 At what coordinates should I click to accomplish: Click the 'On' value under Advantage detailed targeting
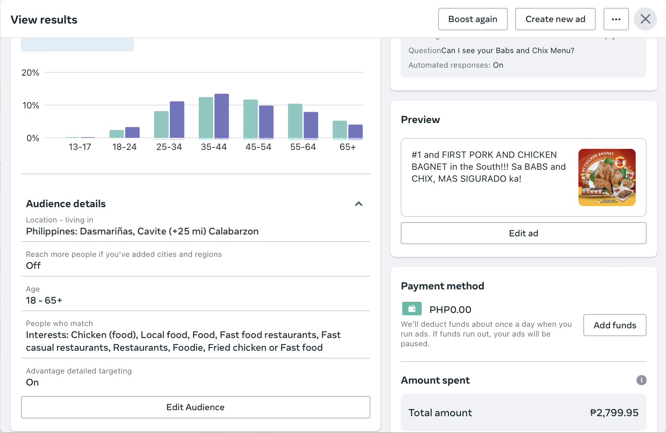[x=33, y=383]
